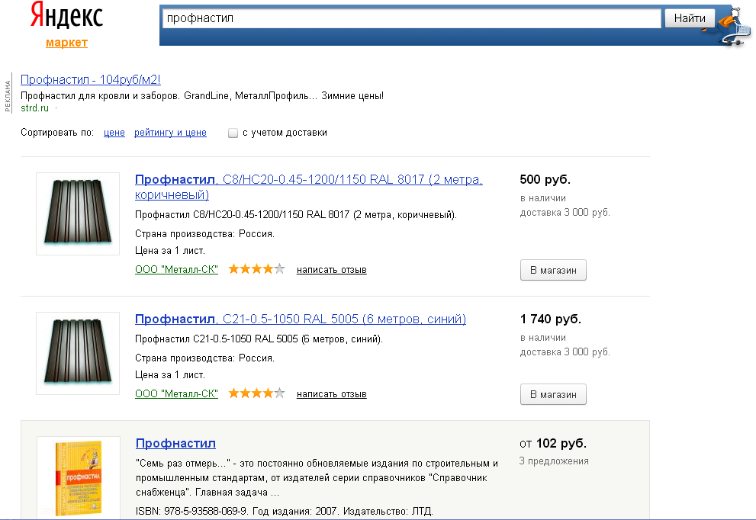Open the brown профнастил product thumbnail
Image resolution: width=756 pixels, height=520 pixels.
click(78, 214)
